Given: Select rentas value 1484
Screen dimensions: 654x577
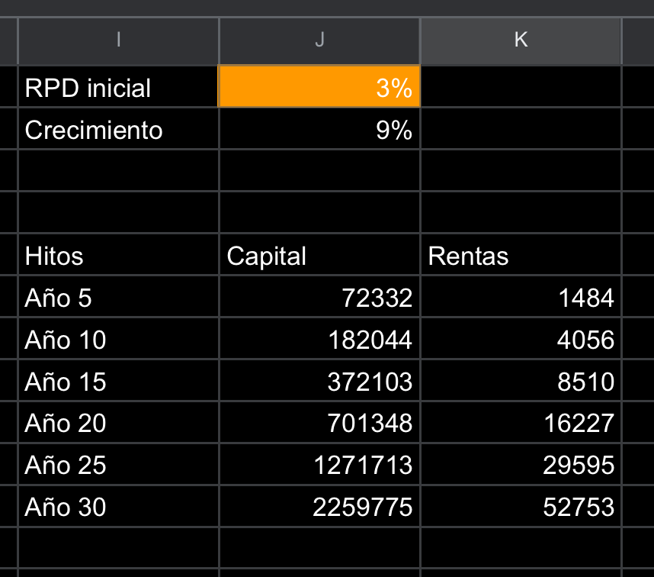Looking at the screenshot, I should click(x=521, y=297).
